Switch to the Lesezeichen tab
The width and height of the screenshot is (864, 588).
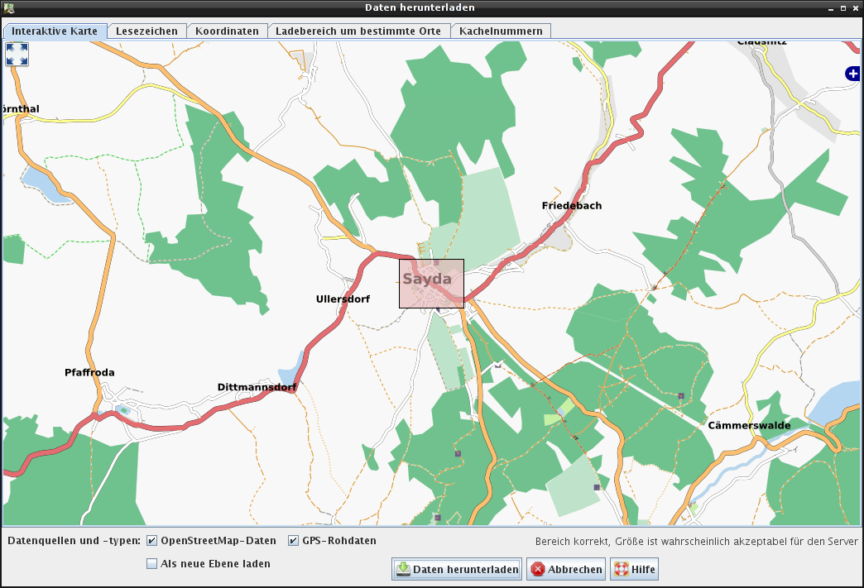point(146,31)
